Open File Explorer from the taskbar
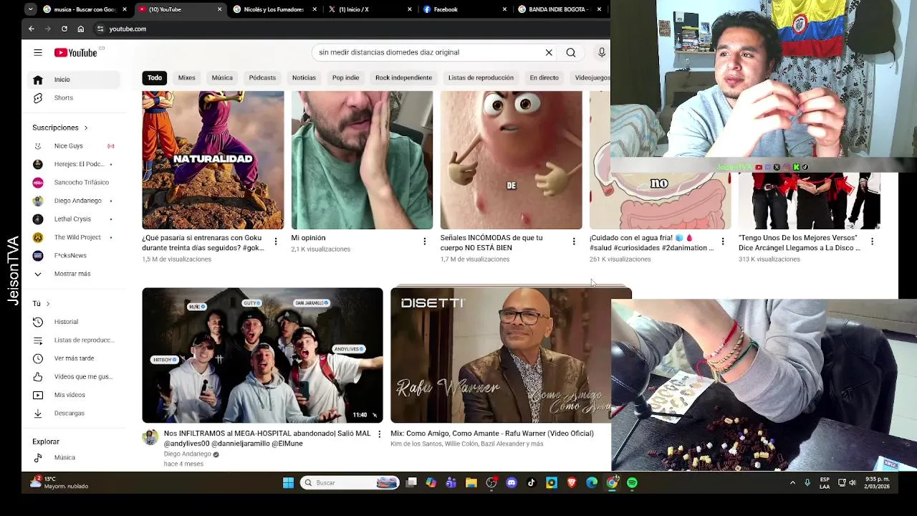The image size is (917, 516). pos(471,483)
